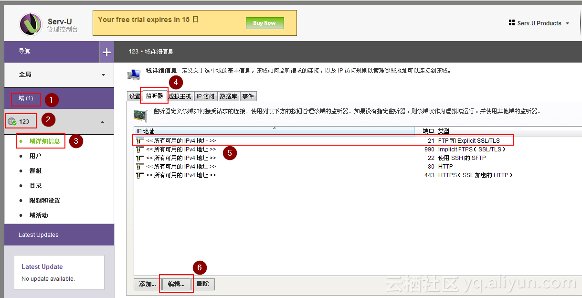Click the plus icon in the navigation bar
The image size is (582, 298).
coord(107,51)
